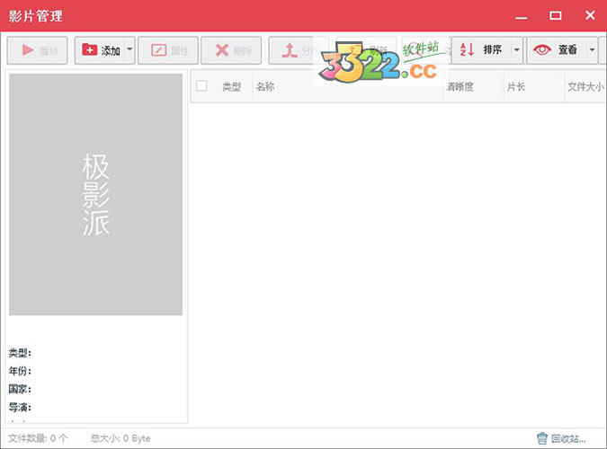The height and width of the screenshot is (449, 607).
Task: Tick the select-all checkbox in list header
Action: tap(201, 86)
